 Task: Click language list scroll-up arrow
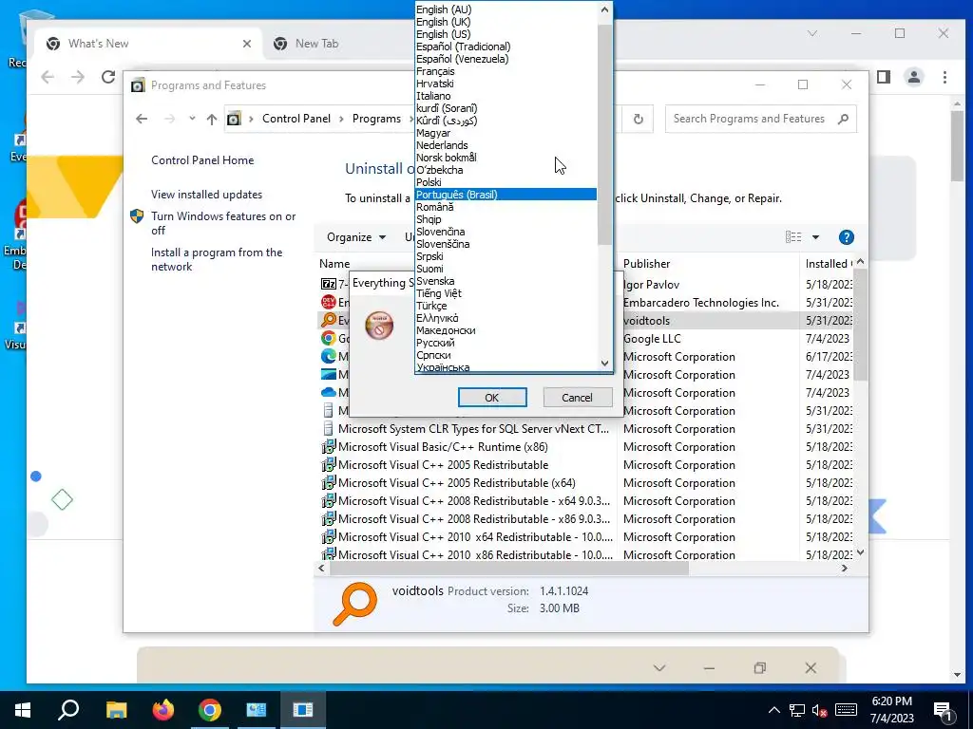point(605,9)
